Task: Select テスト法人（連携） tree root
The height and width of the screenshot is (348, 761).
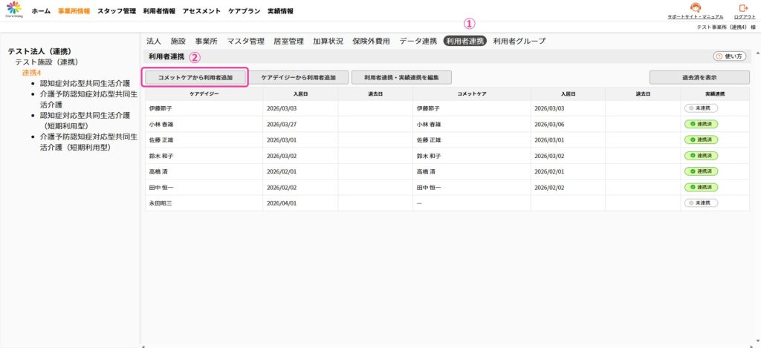Action: tap(42, 51)
